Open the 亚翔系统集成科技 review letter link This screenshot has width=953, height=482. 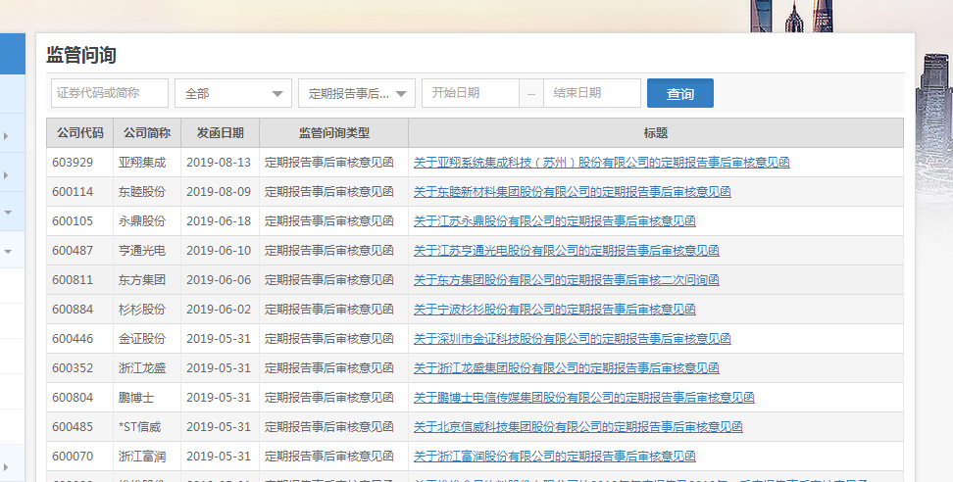[x=601, y=163]
